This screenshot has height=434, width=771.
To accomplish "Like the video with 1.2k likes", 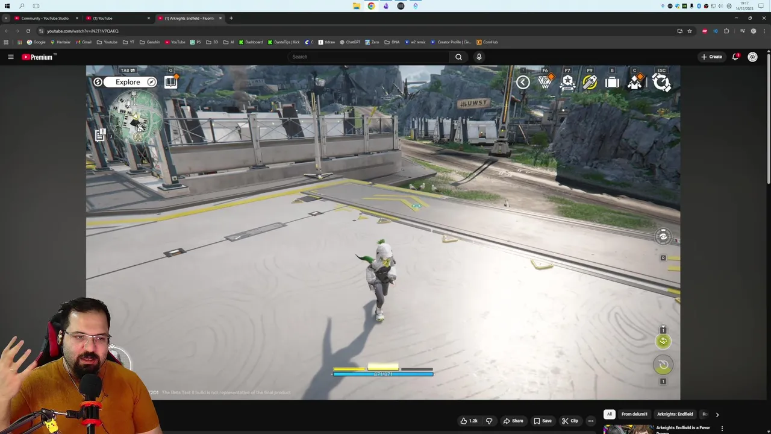I will tap(469, 421).
